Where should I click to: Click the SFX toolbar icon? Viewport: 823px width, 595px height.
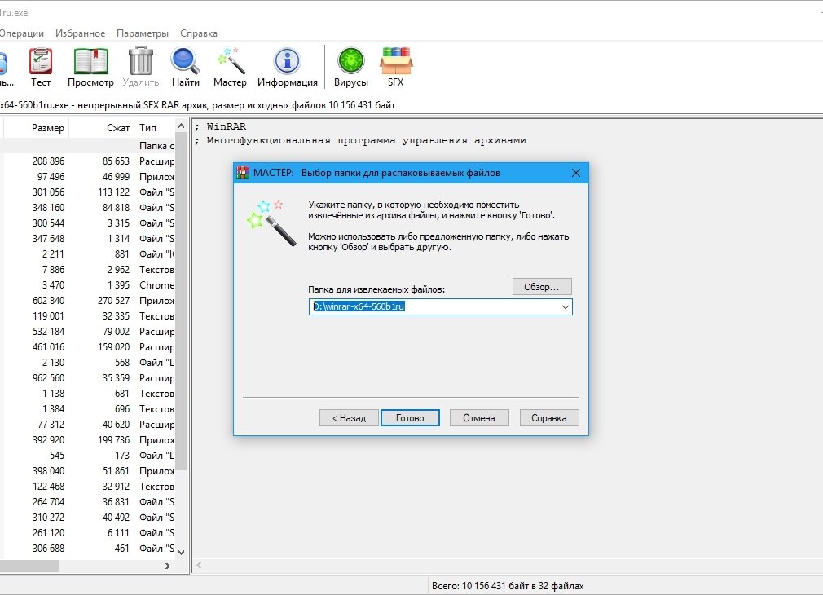396,67
